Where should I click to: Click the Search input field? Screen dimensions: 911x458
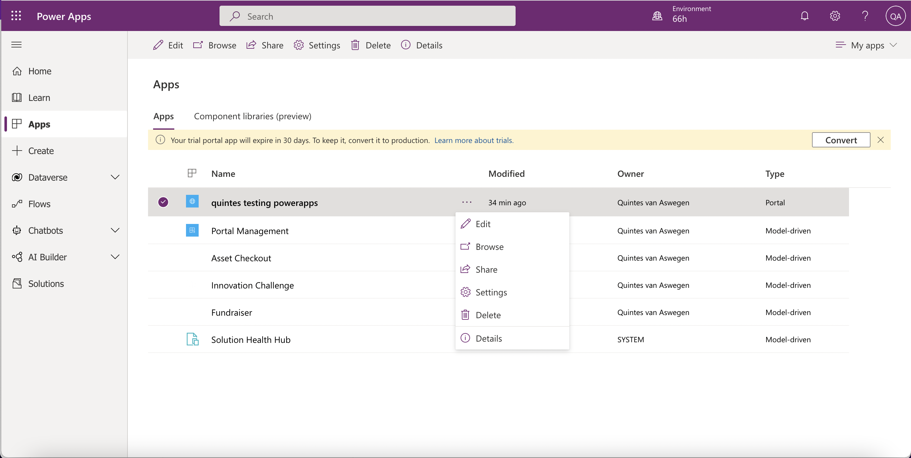[367, 16]
